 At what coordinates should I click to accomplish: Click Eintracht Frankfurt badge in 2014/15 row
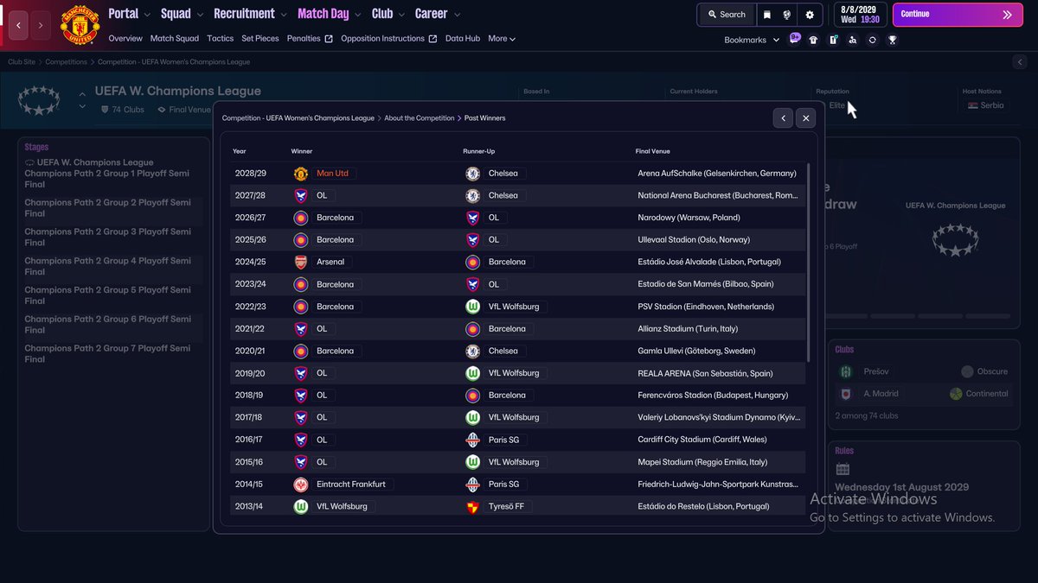click(x=301, y=485)
